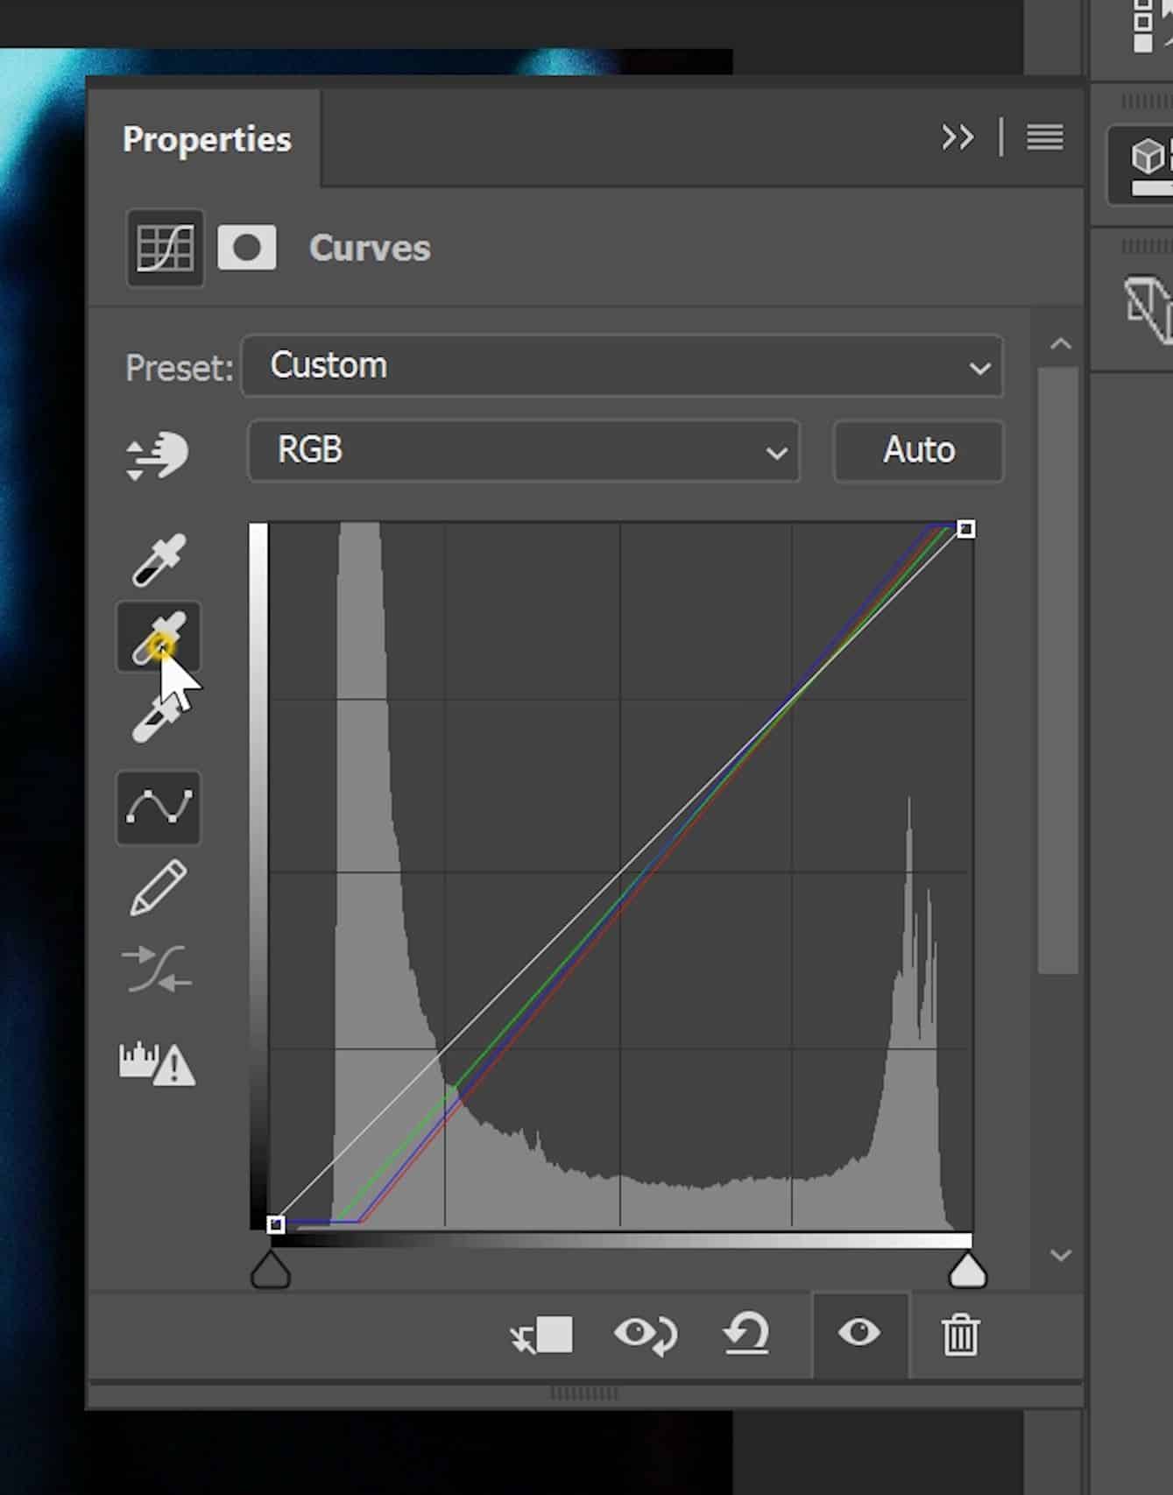Open the RGB channel dropdown
This screenshot has width=1173, height=1495.
(524, 451)
